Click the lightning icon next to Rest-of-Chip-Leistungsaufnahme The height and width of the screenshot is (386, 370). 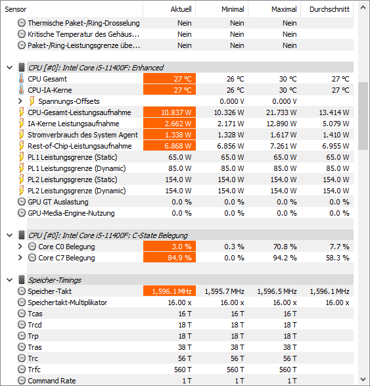pos(22,146)
